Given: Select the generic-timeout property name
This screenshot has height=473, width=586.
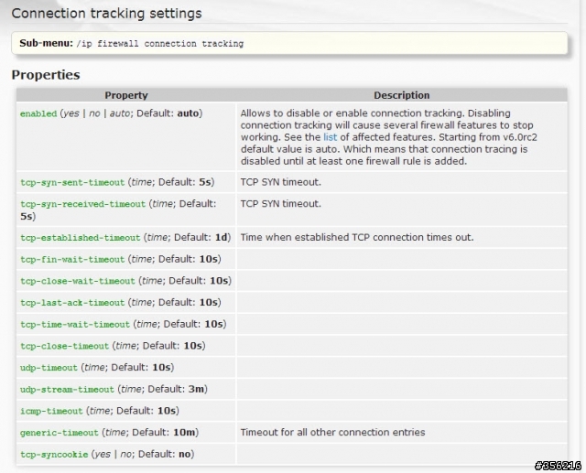Looking at the screenshot, I should point(59,433).
